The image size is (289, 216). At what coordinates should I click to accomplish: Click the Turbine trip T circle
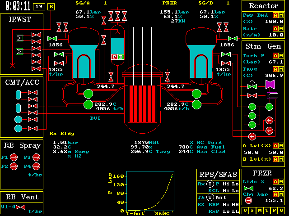[210, 198]
